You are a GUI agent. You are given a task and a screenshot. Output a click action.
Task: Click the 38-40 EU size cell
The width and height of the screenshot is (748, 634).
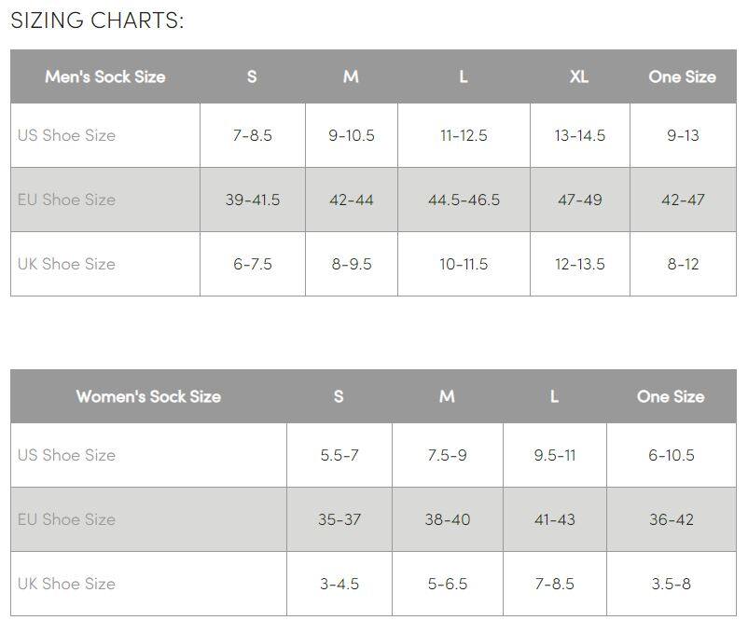click(x=447, y=519)
